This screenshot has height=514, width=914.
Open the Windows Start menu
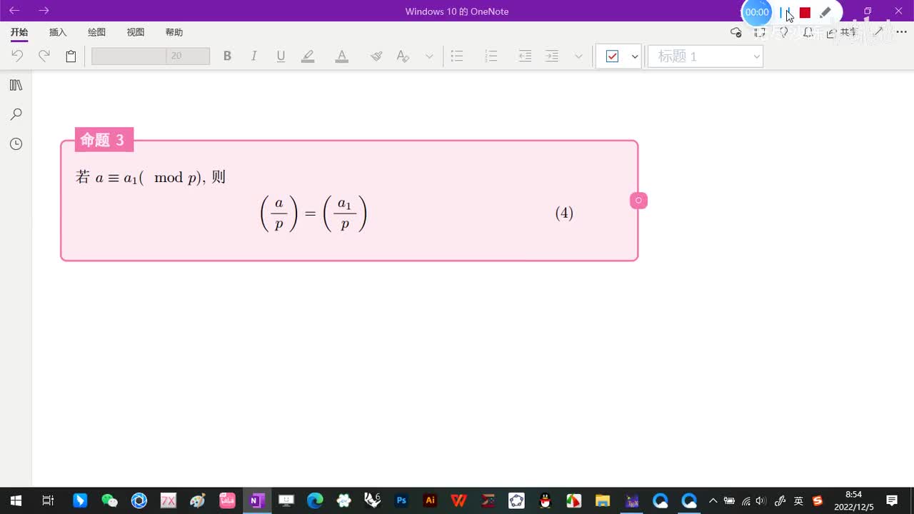pos(16,500)
